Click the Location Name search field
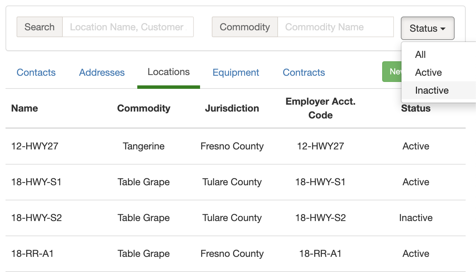Screen dimensions: 476x272 tap(128, 27)
